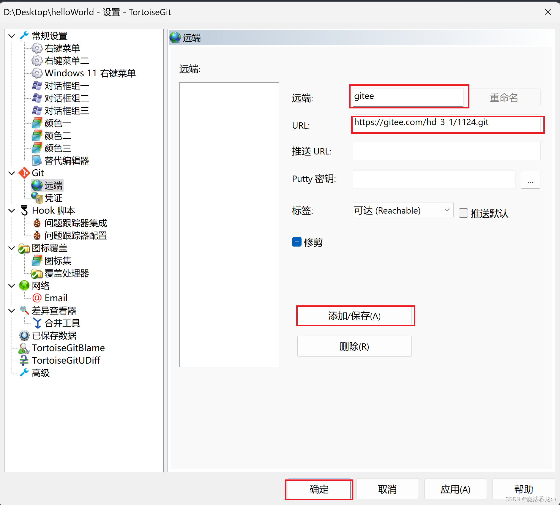Click the @ icon beside Email
This screenshot has width=560, height=505.
point(37,298)
